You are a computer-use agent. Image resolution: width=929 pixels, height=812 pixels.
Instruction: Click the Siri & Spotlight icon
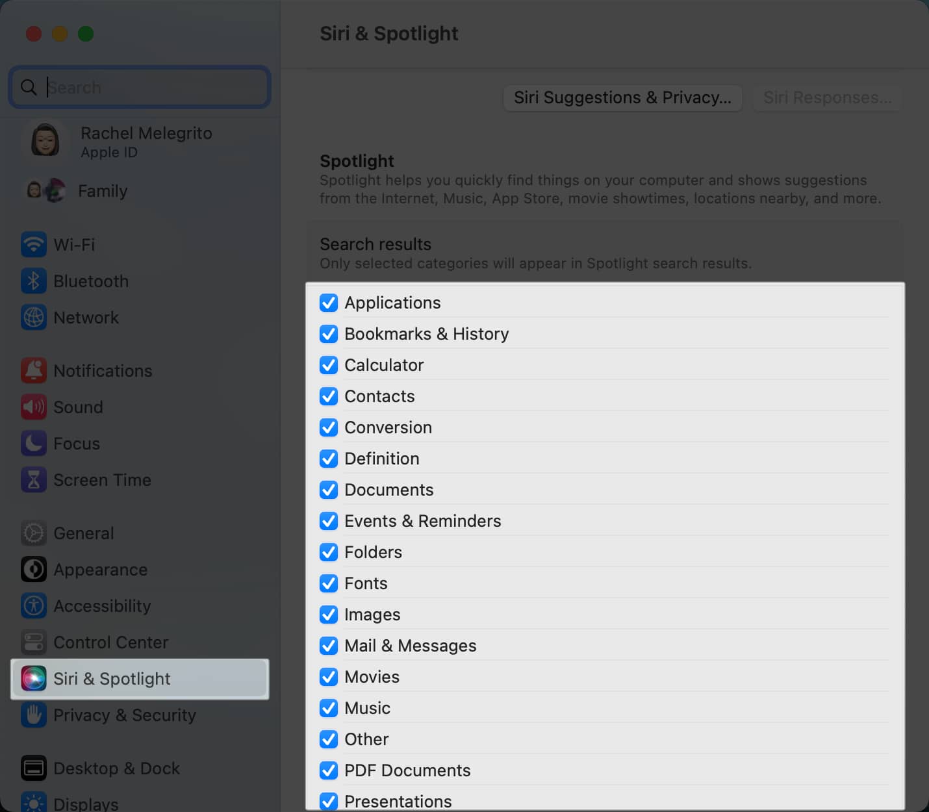click(x=33, y=679)
